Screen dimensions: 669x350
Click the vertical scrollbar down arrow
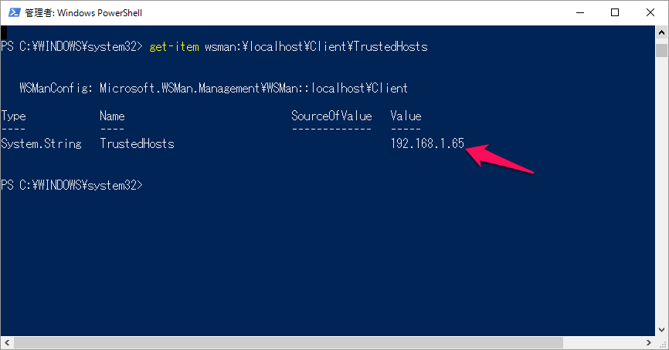[x=661, y=329]
